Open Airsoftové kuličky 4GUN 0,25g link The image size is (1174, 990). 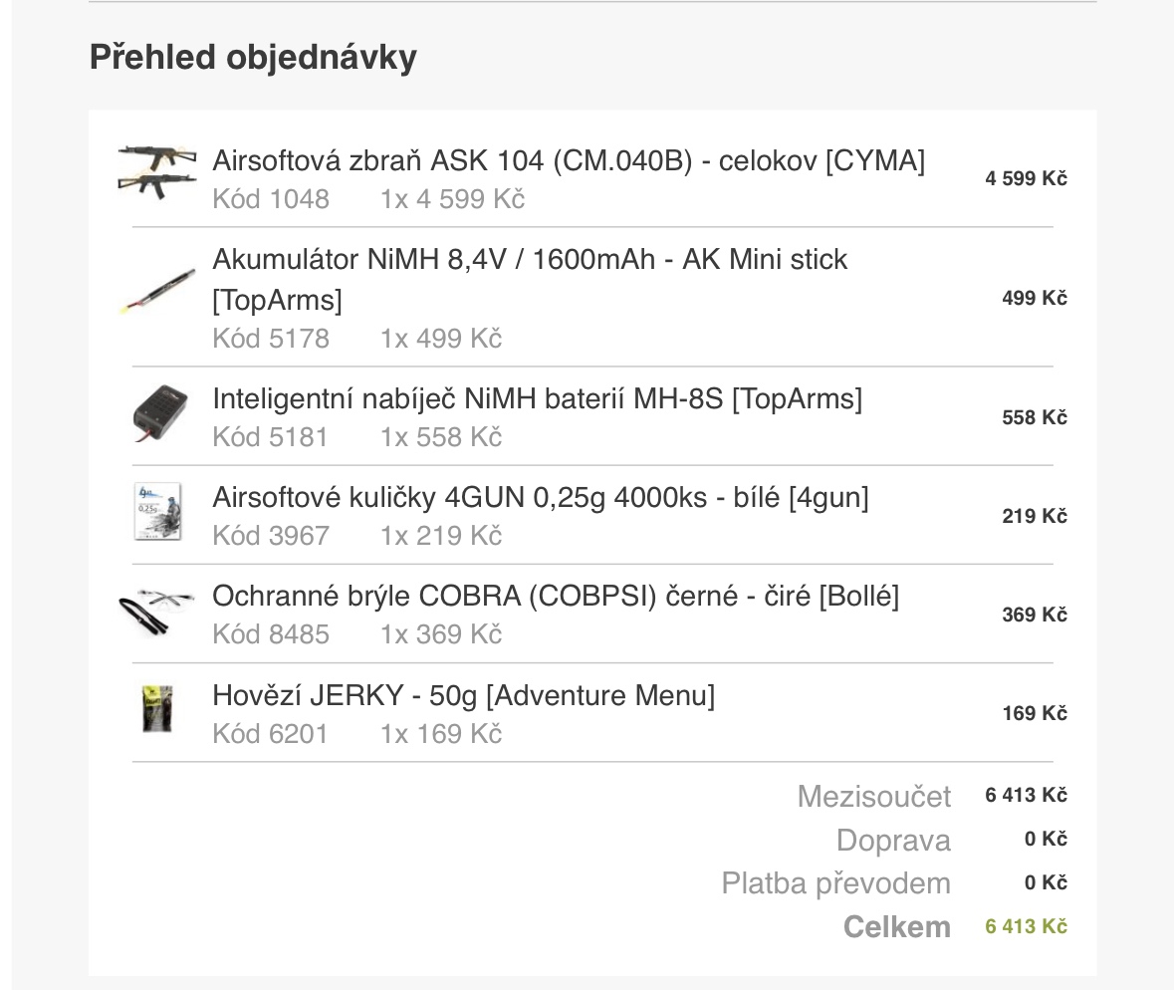pyautogui.click(x=541, y=498)
